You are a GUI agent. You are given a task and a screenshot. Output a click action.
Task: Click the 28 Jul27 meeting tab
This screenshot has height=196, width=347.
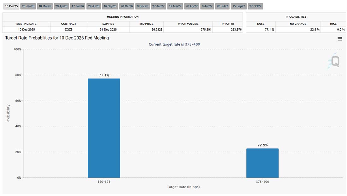pyautogui.click(x=223, y=6)
